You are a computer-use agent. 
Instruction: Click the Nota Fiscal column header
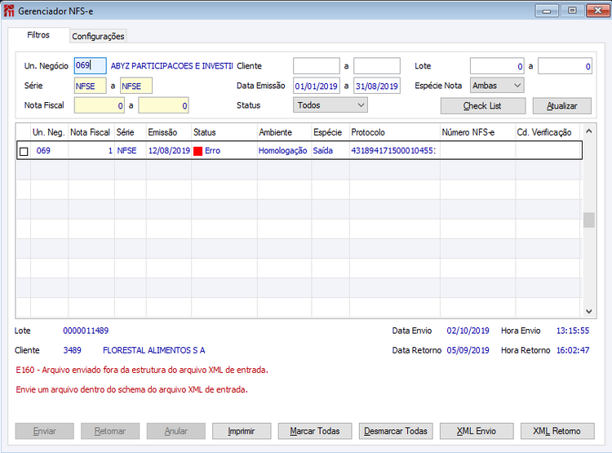tap(91, 132)
